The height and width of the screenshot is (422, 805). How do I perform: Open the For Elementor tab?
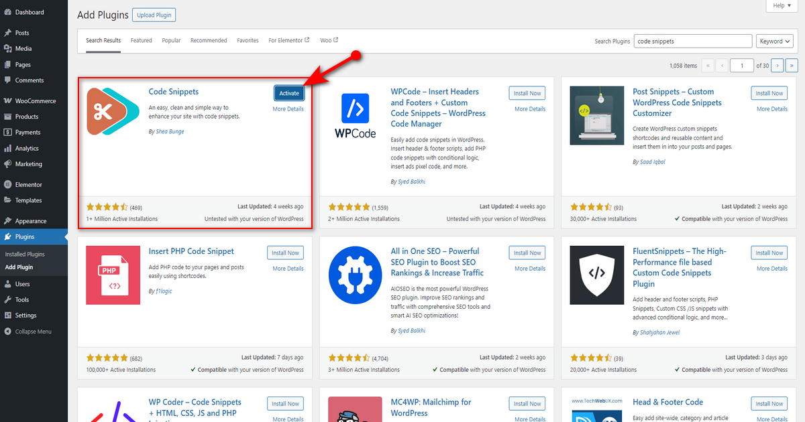[289, 40]
